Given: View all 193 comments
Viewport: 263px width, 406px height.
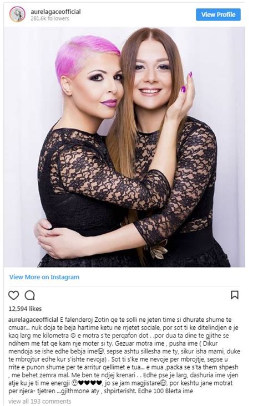Looking at the screenshot, I should pos(40,402).
